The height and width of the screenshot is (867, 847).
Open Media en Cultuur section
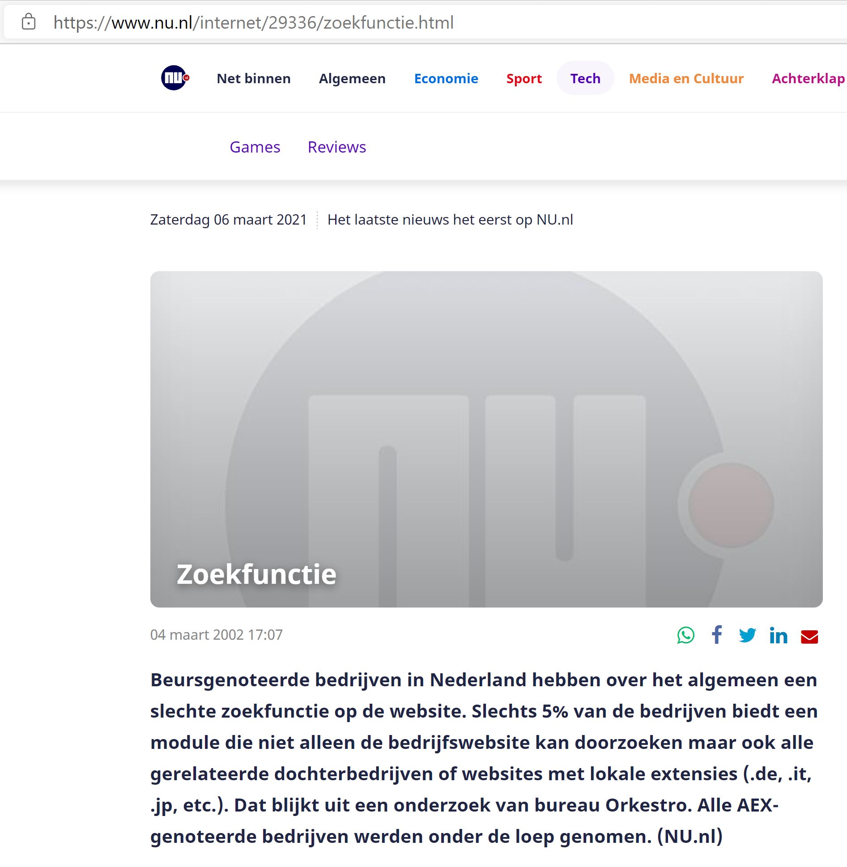point(686,79)
